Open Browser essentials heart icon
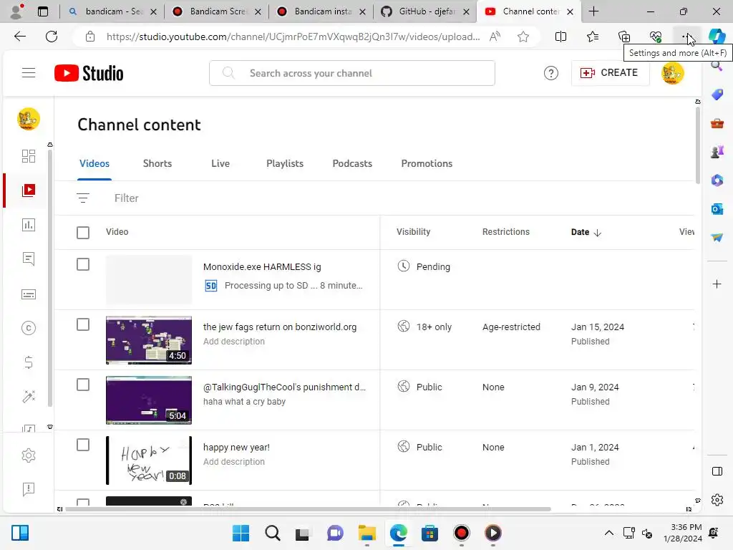The height and width of the screenshot is (550, 733). point(656,37)
